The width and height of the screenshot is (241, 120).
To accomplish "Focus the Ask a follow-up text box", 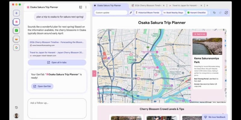I will (57, 108).
